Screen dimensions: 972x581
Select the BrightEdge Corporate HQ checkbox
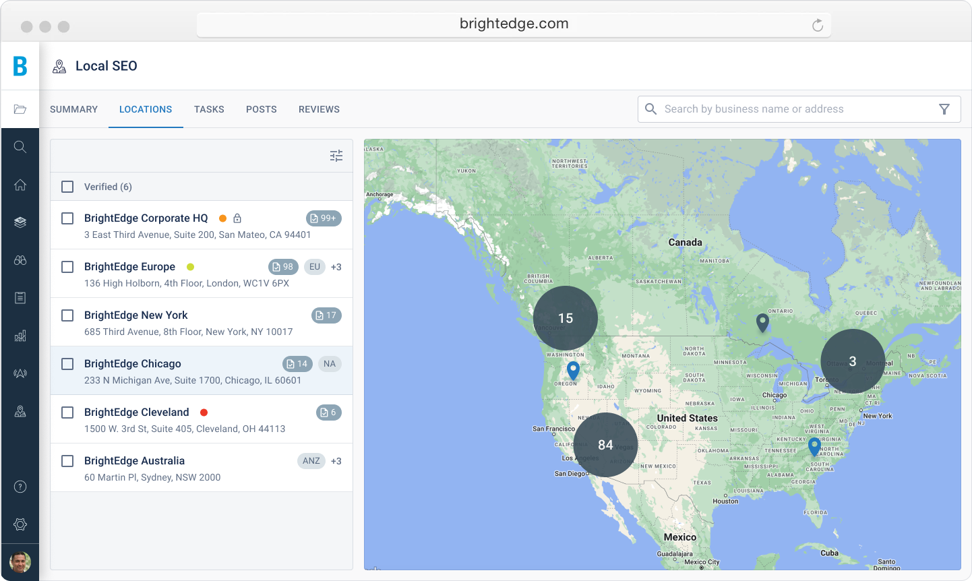(67, 218)
